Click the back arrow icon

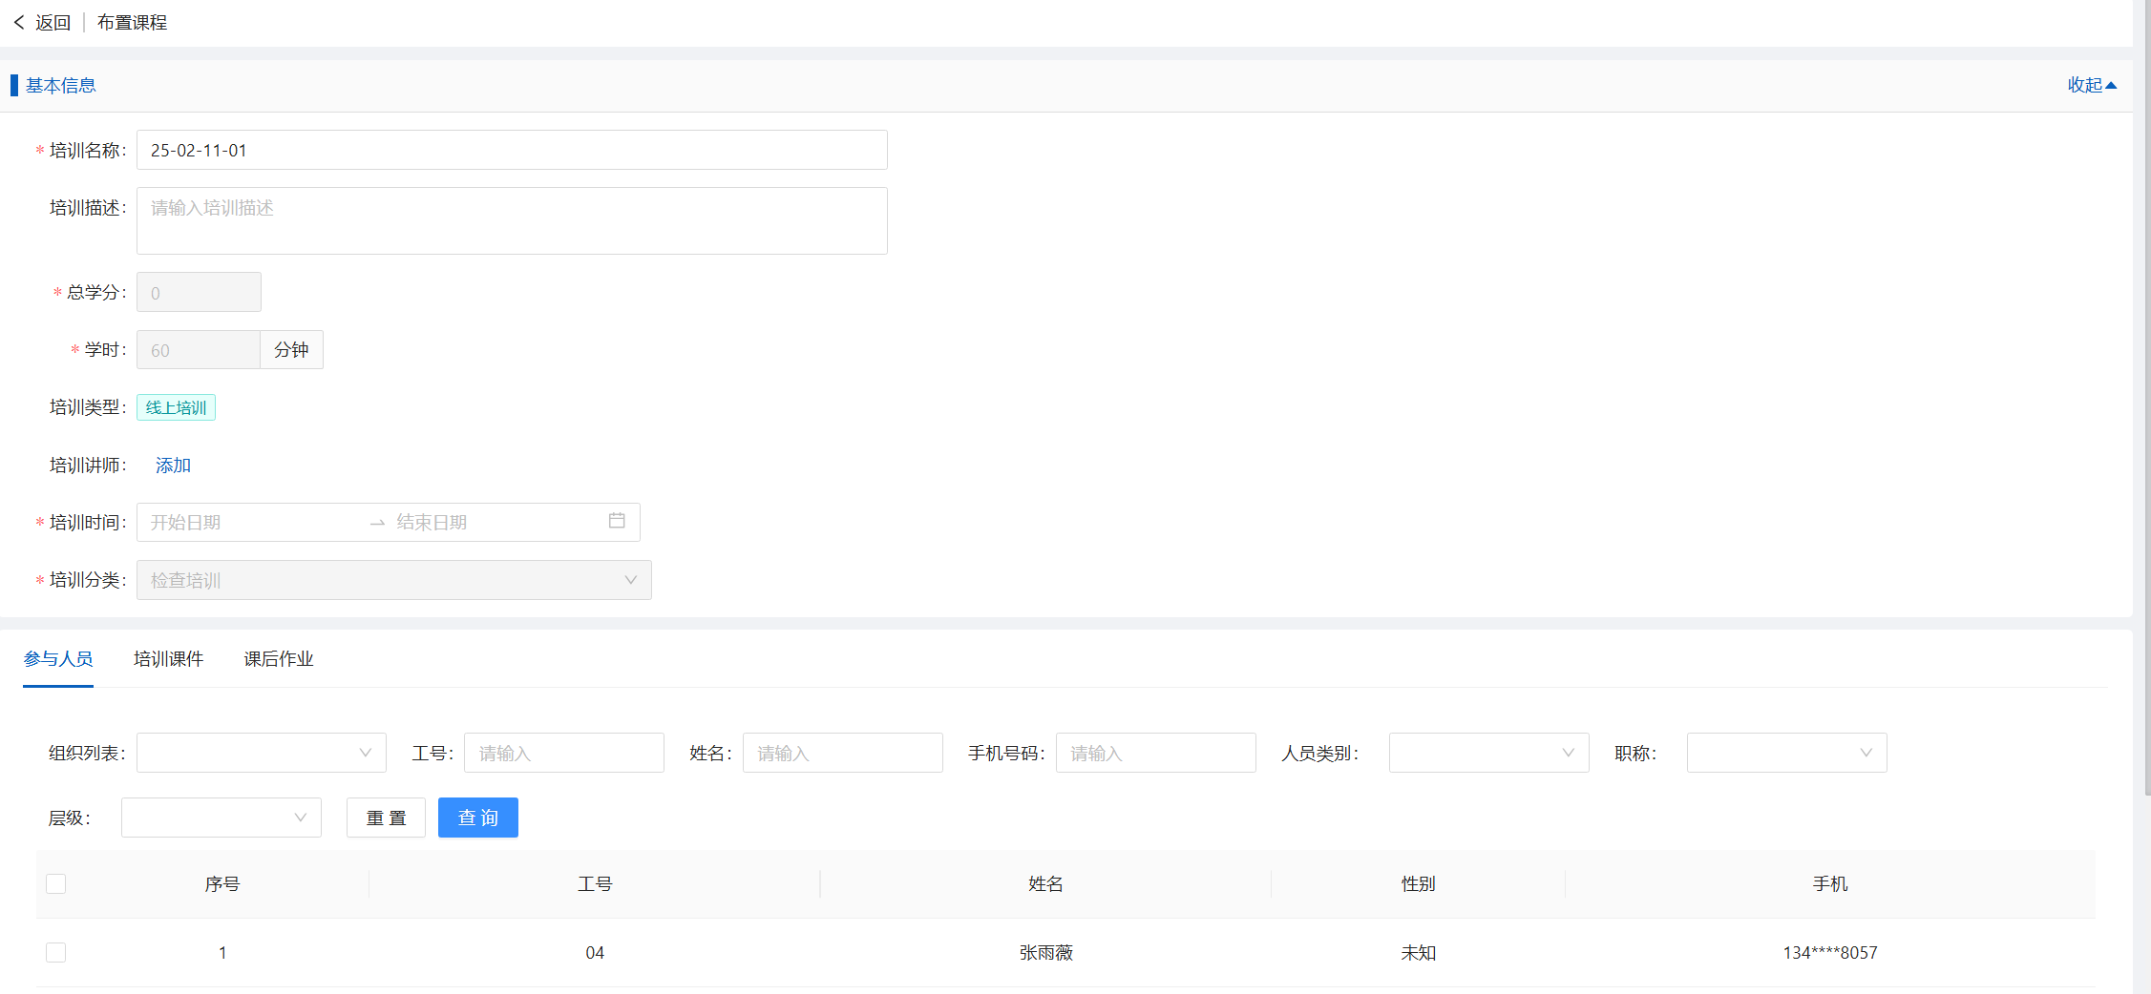19,22
